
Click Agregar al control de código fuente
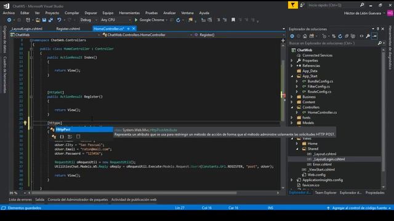click(x=360, y=208)
